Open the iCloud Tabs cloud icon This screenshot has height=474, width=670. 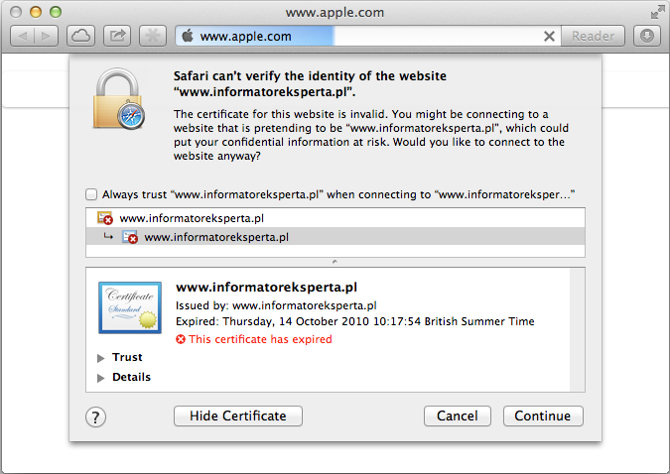coord(80,36)
